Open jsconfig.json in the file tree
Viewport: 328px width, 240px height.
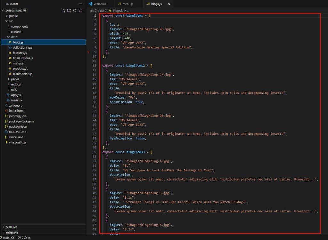(x=18, y=116)
